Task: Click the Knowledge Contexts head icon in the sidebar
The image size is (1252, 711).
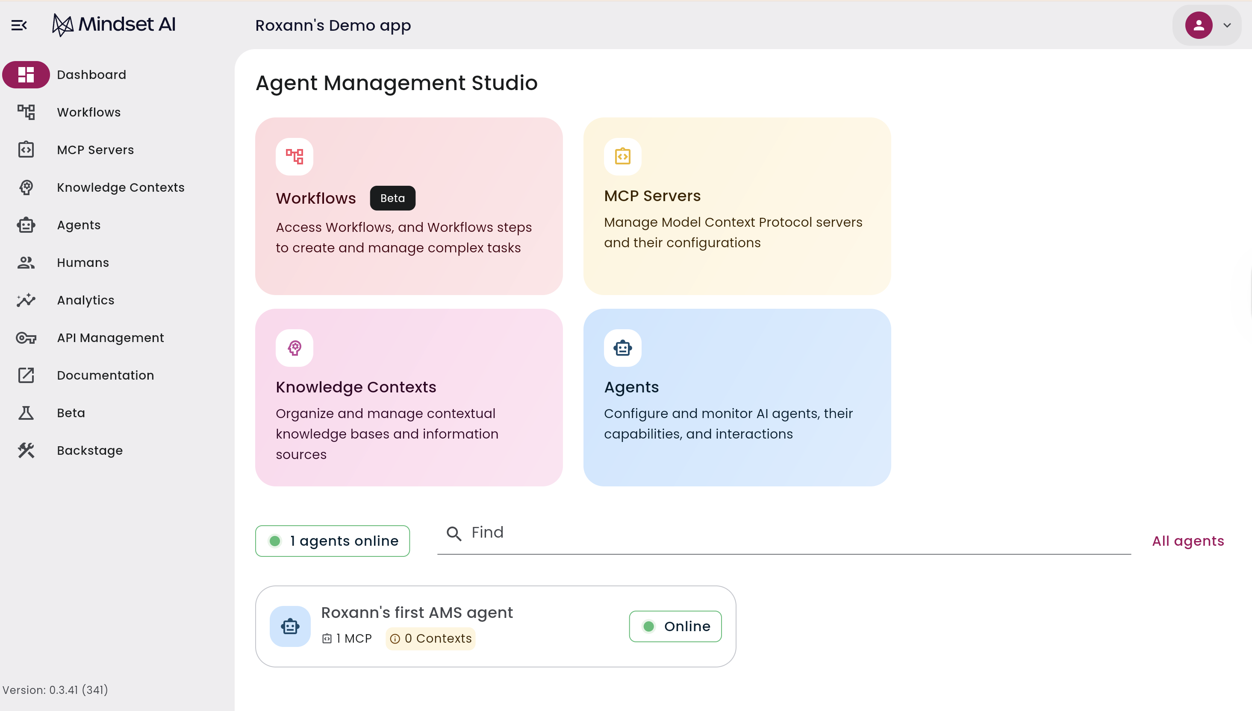Action: 26,187
